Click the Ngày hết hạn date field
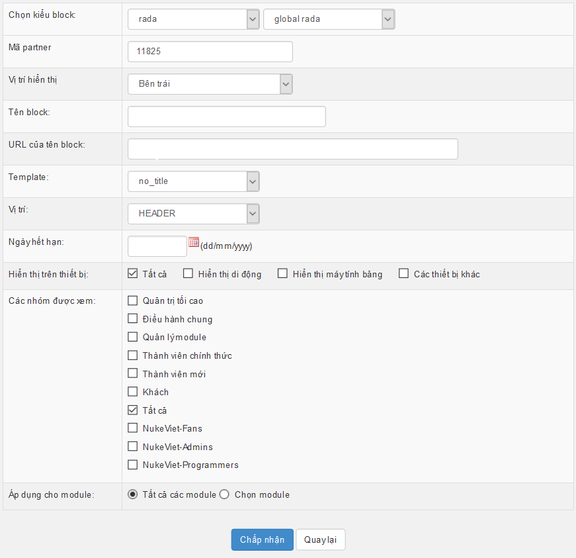 pyautogui.click(x=157, y=246)
